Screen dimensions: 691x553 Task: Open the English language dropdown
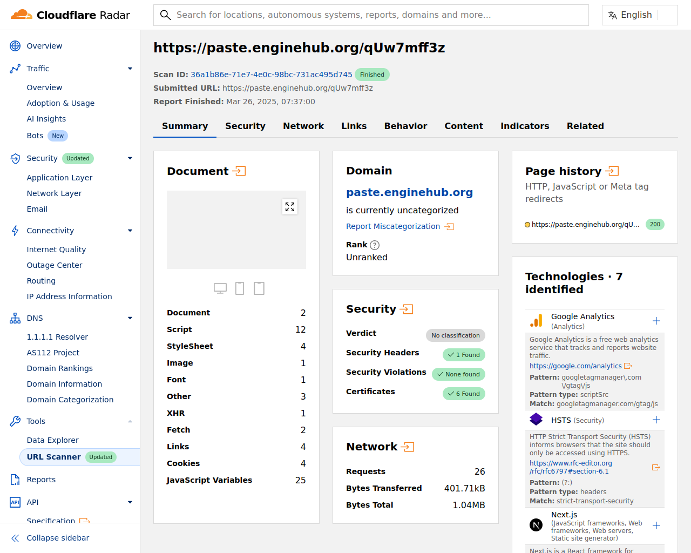pos(640,15)
